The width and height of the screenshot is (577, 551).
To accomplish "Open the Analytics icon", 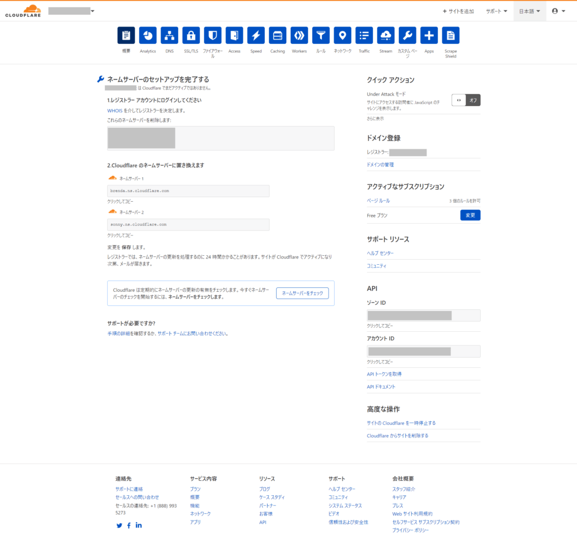I will 148,35.
